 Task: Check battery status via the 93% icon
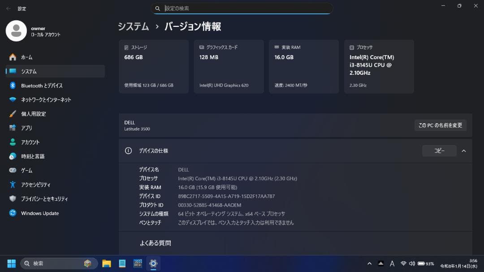tap(423, 263)
